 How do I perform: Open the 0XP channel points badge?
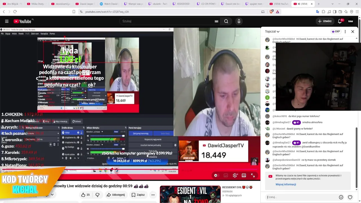point(336,32)
